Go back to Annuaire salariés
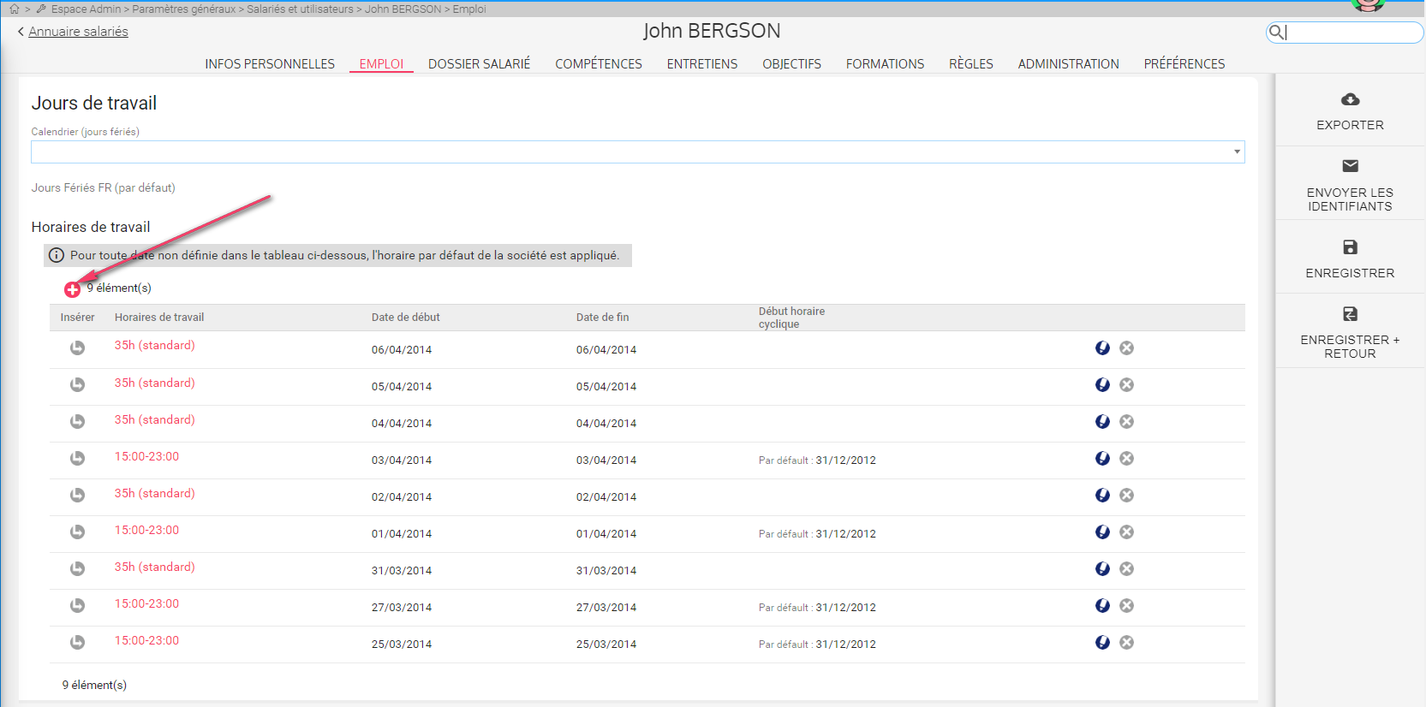This screenshot has height=707, width=1426. tap(78, 32)
